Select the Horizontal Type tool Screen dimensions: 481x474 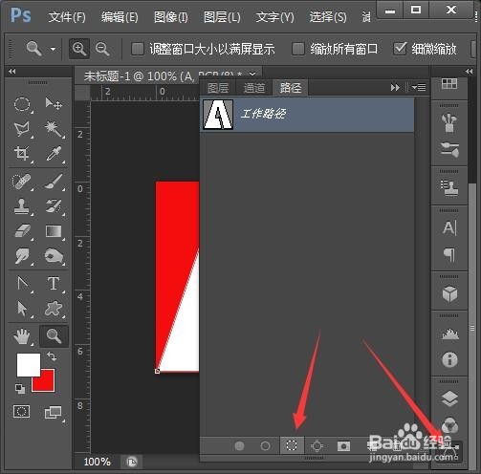coord(54,283)
